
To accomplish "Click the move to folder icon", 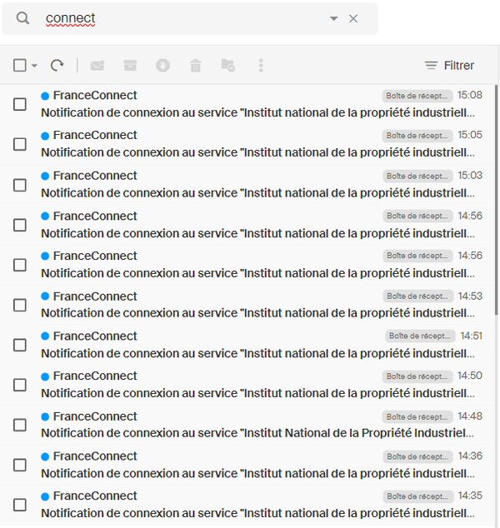I will (228, 65).
